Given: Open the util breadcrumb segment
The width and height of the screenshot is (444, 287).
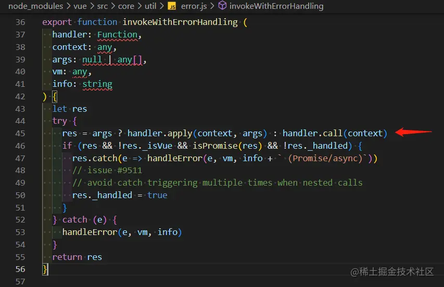Looking at the screenshot, I should 150,6.
